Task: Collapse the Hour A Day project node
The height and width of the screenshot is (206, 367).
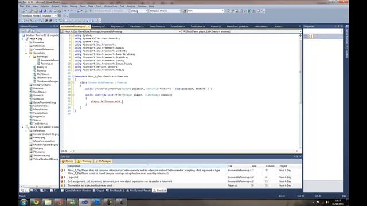Action: click(x=23, y=39)
